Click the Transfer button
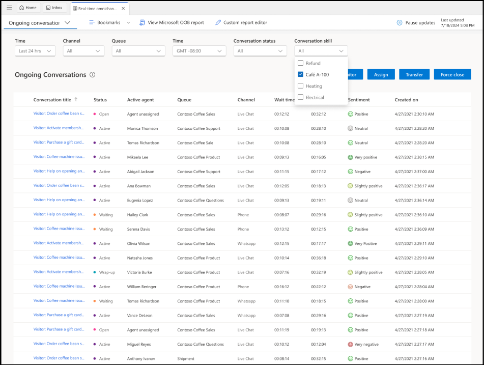 414,74
